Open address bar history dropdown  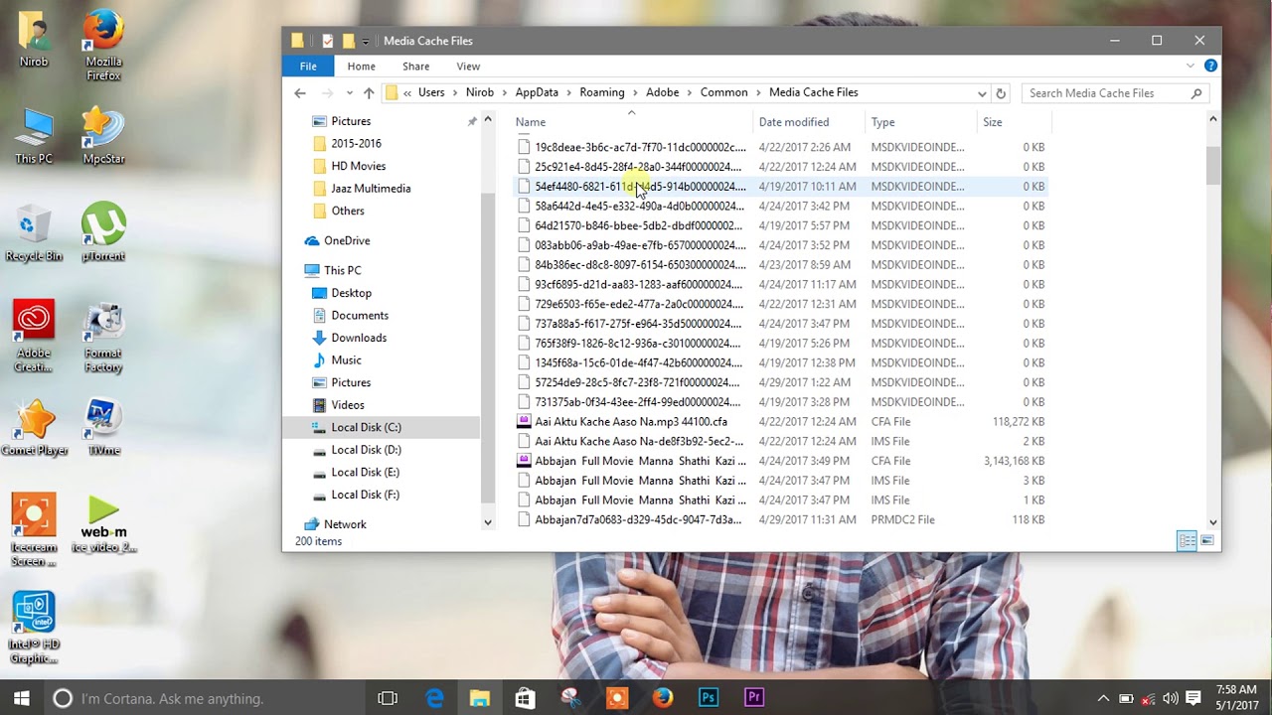pyautogui.click(x=982, y=93)
